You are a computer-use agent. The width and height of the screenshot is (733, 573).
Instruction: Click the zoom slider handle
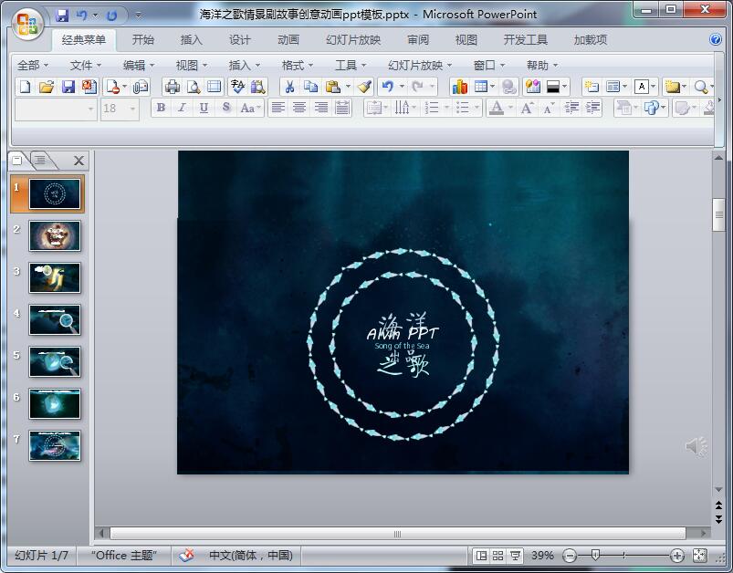coord(595,556)
